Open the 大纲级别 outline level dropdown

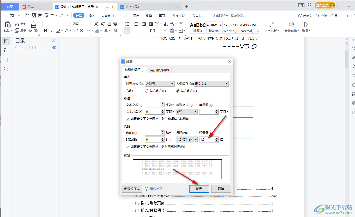[x=211, y=84]
